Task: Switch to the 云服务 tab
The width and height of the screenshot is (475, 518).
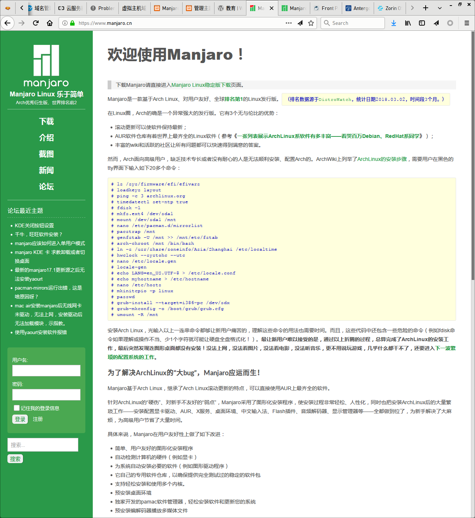Action: (x=71, y=8)
